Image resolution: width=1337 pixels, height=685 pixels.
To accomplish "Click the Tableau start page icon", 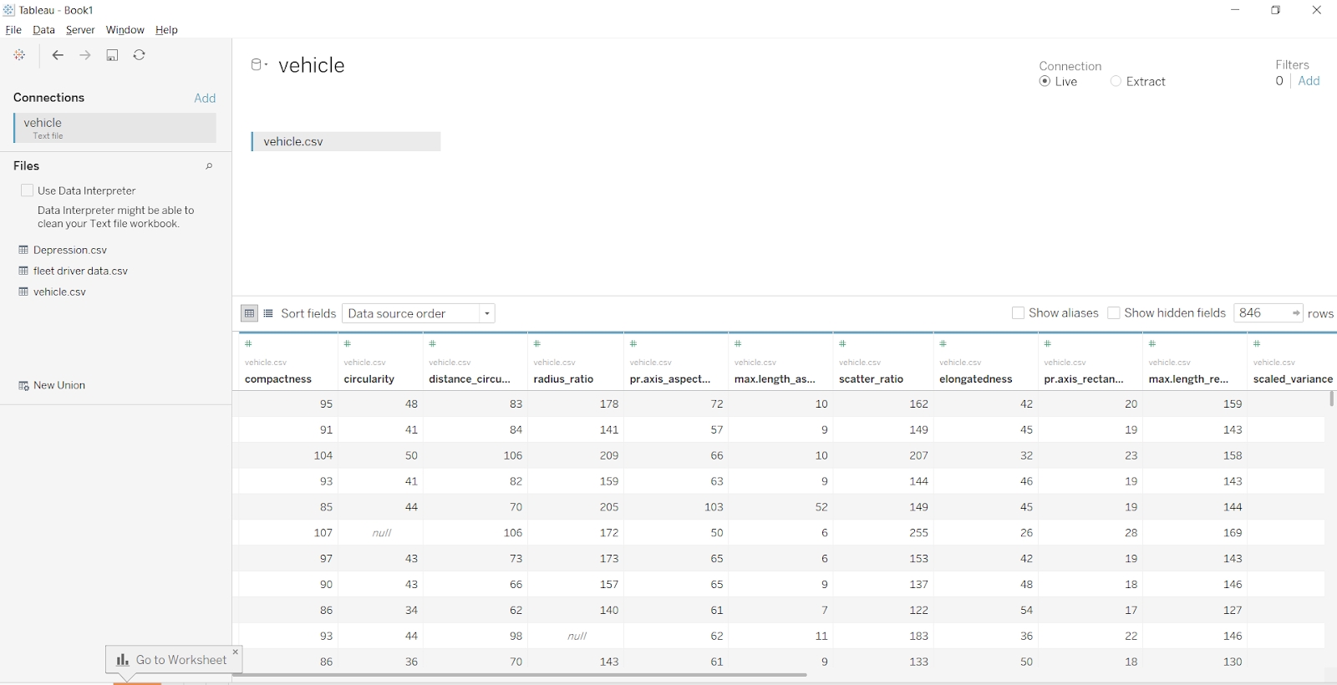I will pos(19,55).
